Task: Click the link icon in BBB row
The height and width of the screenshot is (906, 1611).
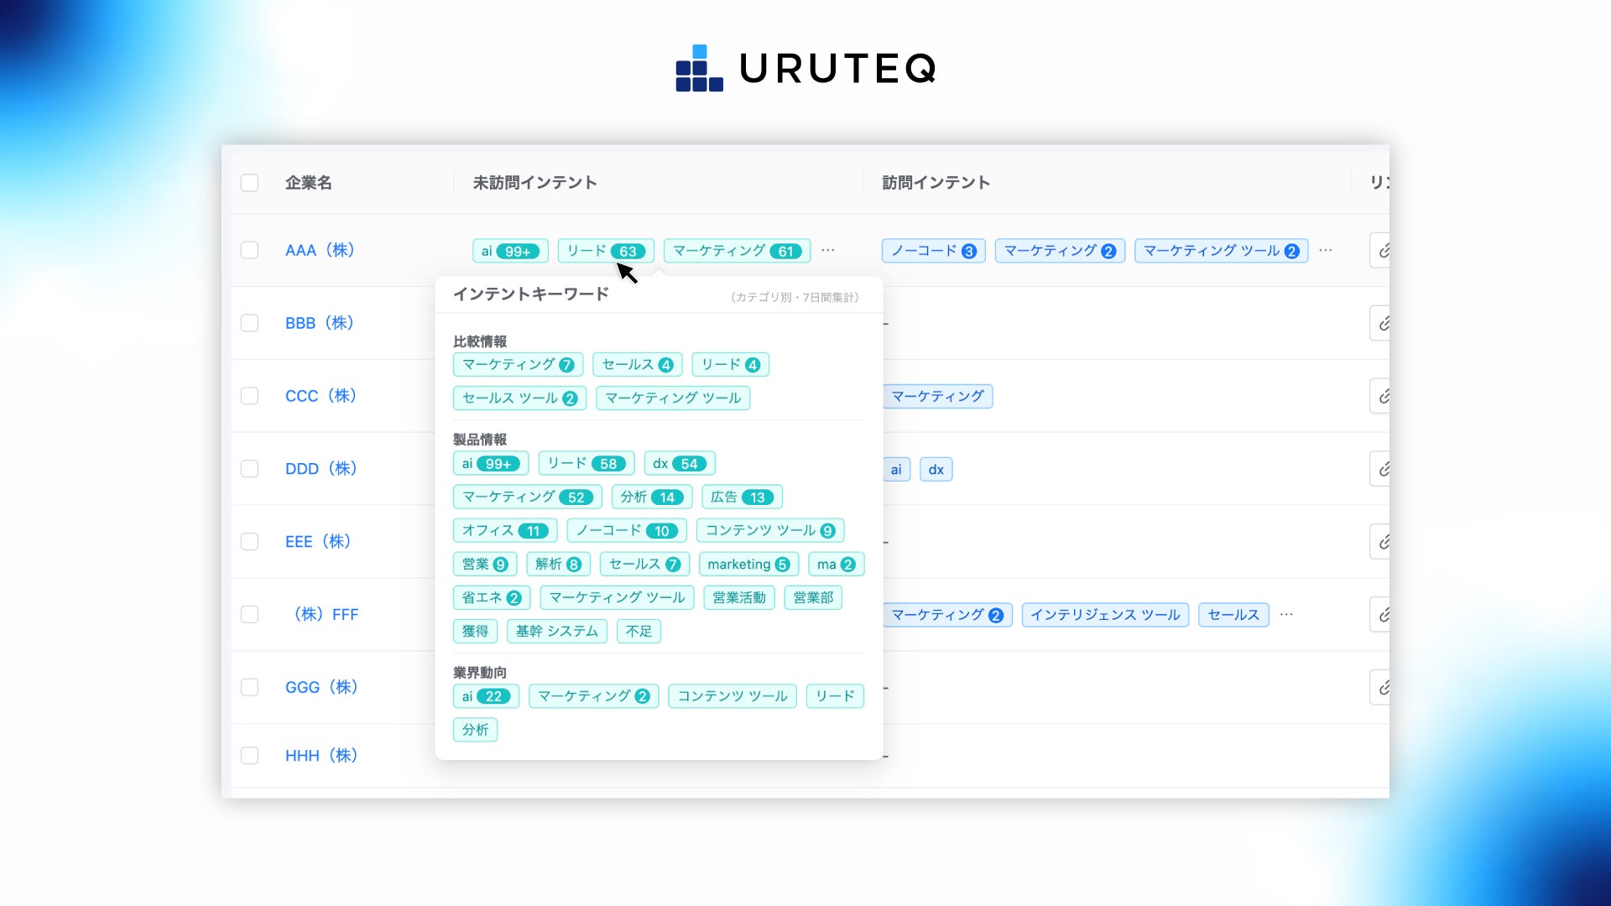Action: coord(1382,323)
